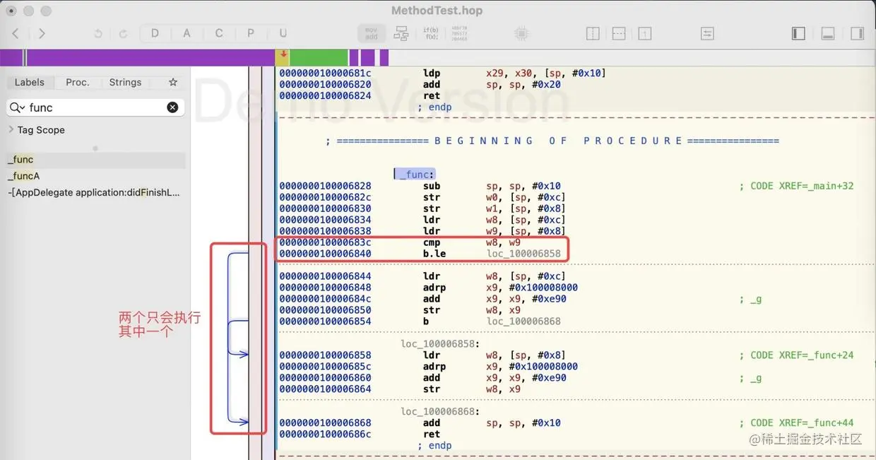
Task: Open the starred bookmarks tab
Action: (173, 83)
